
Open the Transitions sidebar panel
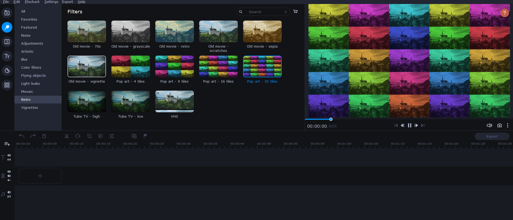click(7, 42)
